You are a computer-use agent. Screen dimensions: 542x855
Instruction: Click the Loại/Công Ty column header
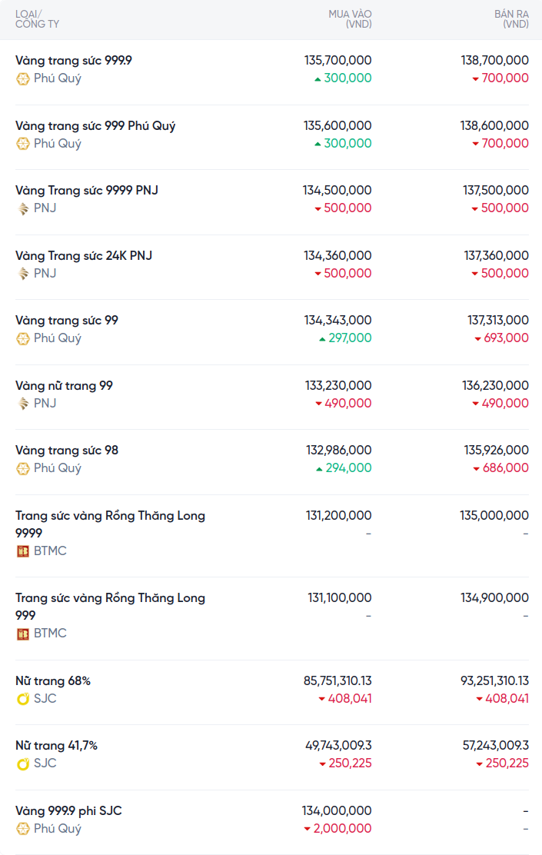(37, 19)
